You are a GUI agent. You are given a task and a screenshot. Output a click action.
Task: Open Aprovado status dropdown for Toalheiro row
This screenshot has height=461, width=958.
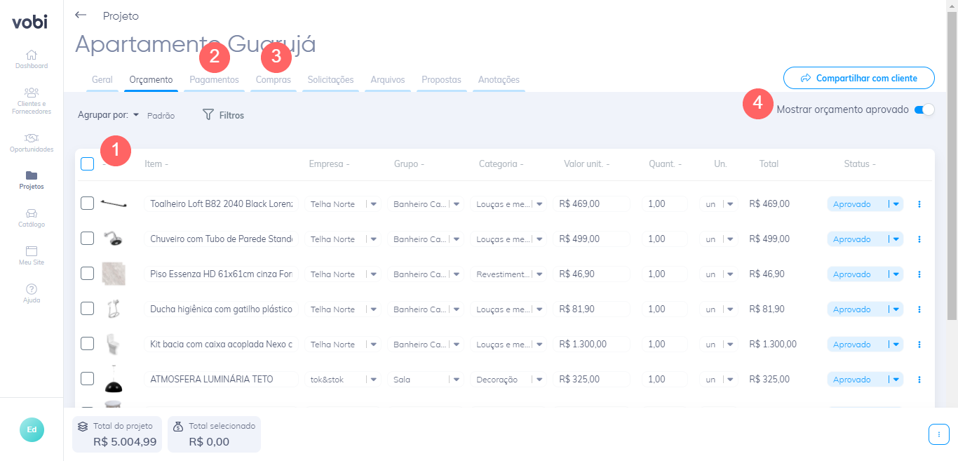(865, 204)
